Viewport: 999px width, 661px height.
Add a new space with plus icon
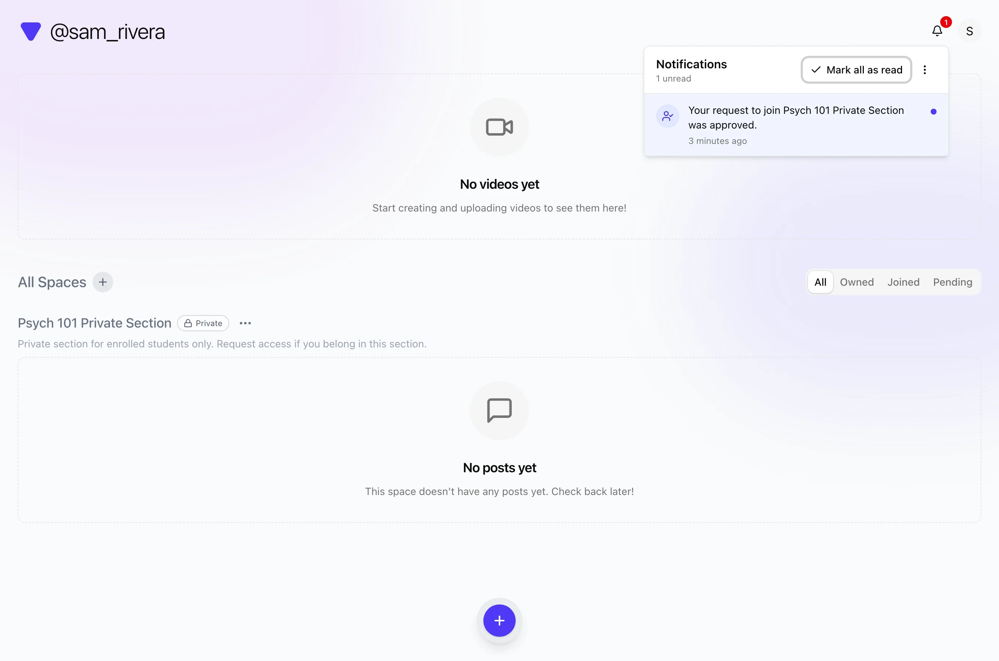[102, 282]
